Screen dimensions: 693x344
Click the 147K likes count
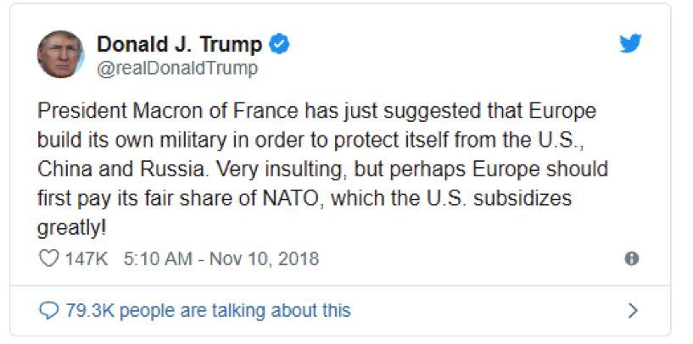point(87,258)
